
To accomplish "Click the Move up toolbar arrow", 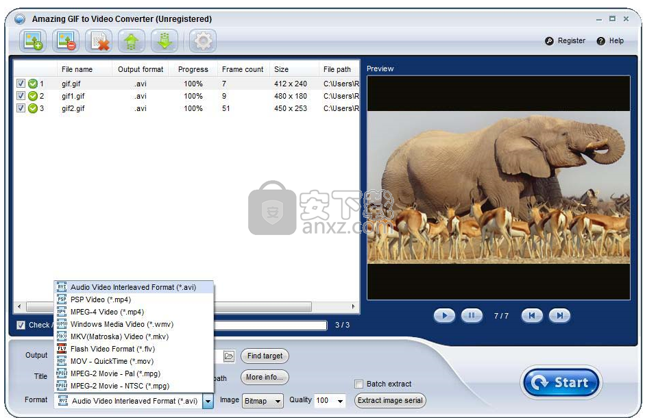I will (x=132, y=41).
